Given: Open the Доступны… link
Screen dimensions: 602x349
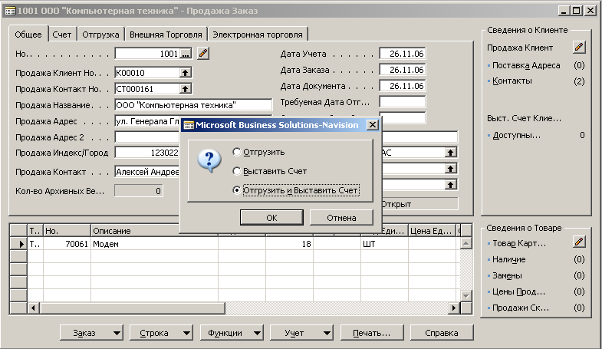Looking at the screenshot, I should click(516, 135).
